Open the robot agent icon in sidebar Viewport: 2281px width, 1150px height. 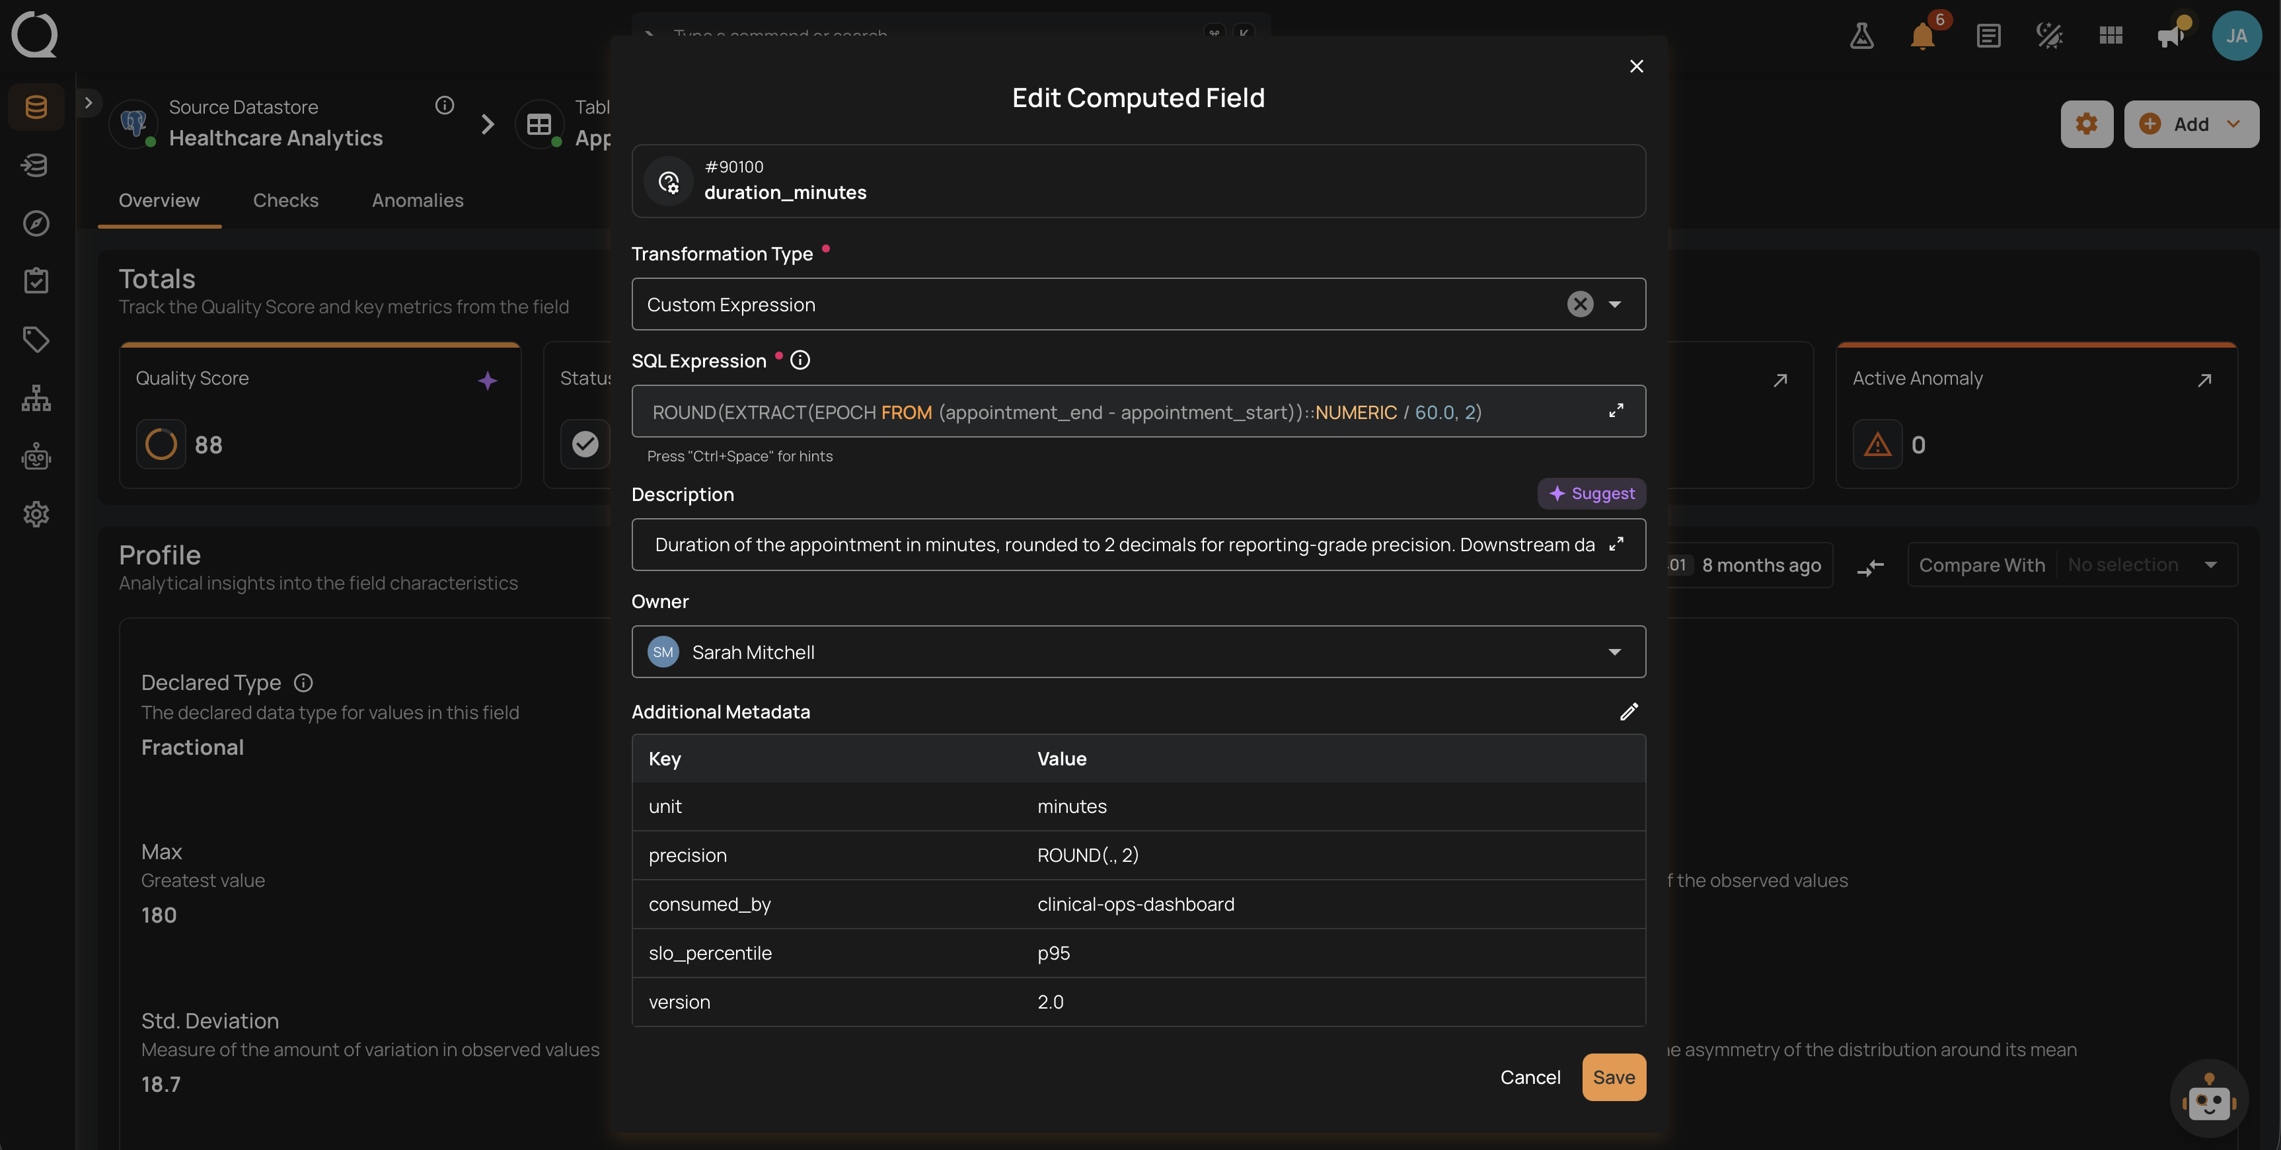click(x=36, y=456)
